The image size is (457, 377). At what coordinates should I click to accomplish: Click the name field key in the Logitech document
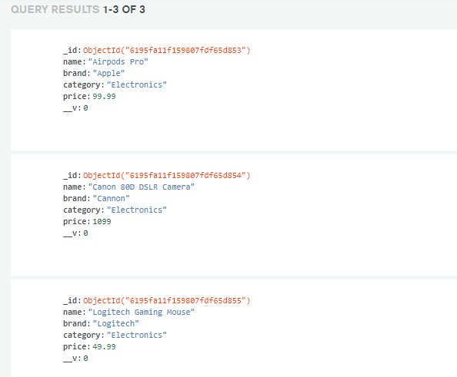(x=74, y=313)
